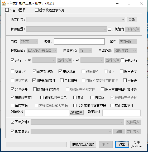The height and width of the screenshot is (152, 148).
Task: Uncheck 删除释放文件 checkbox
Action: (x=34, y=80)
